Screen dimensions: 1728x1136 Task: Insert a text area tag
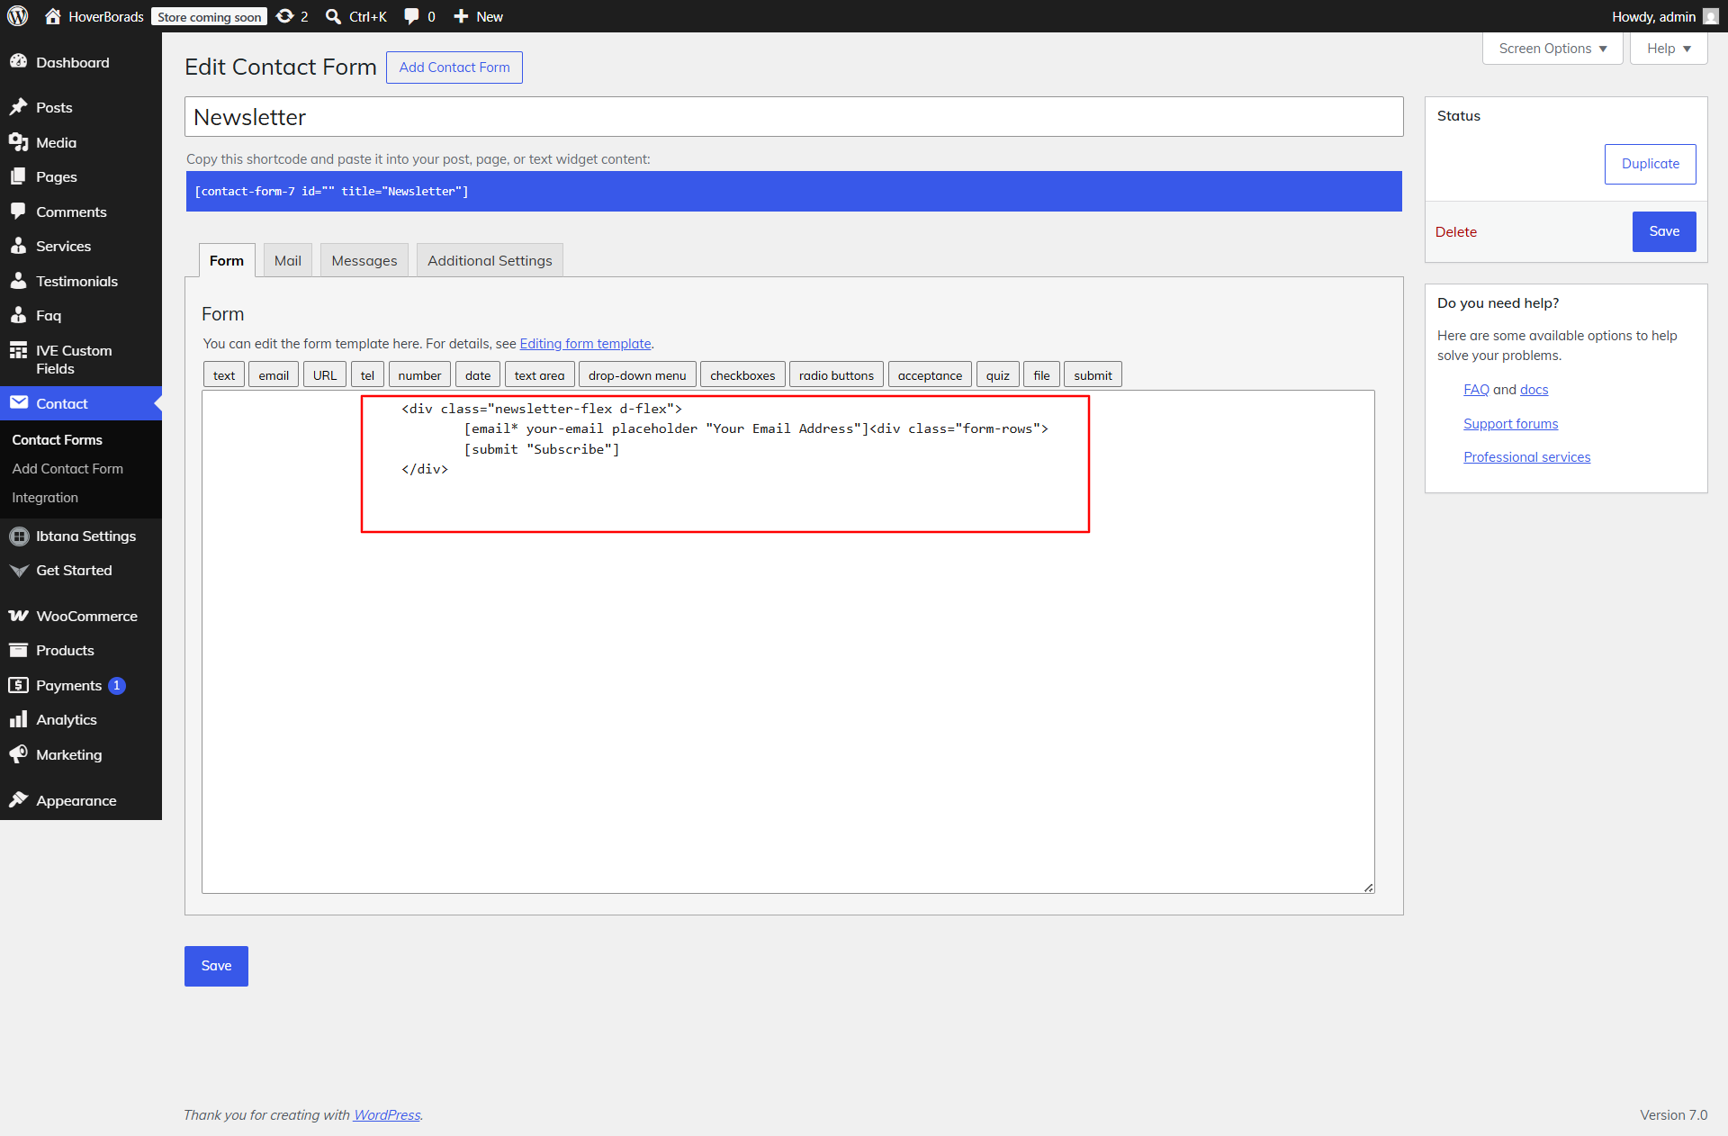(x=539, y=375)
